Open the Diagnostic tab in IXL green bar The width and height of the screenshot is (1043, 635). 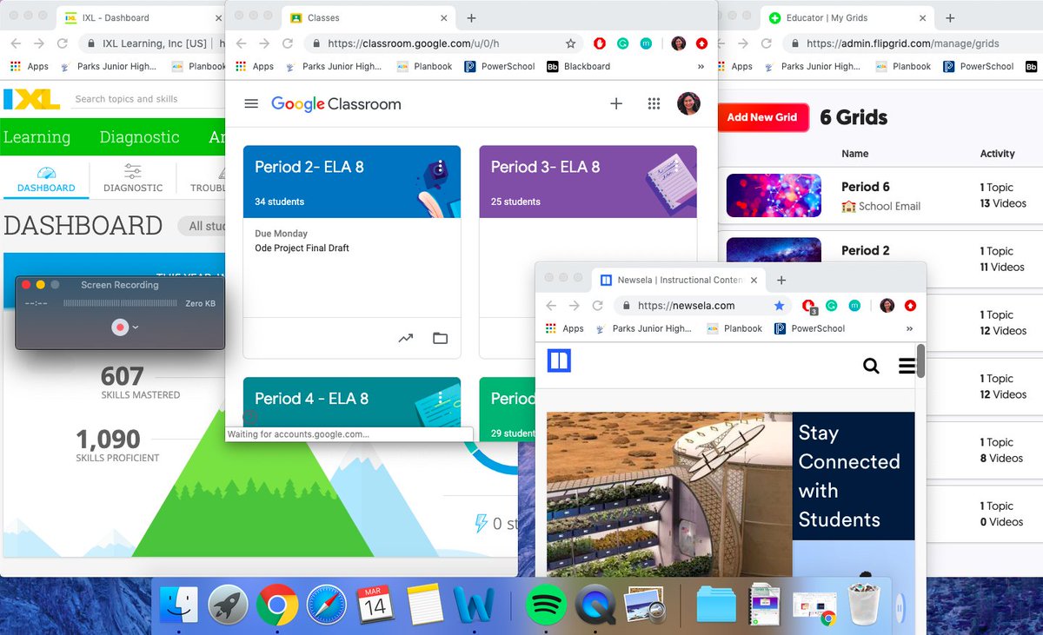pos(139,137)
